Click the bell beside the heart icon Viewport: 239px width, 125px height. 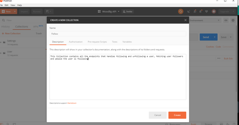point(201,11)
